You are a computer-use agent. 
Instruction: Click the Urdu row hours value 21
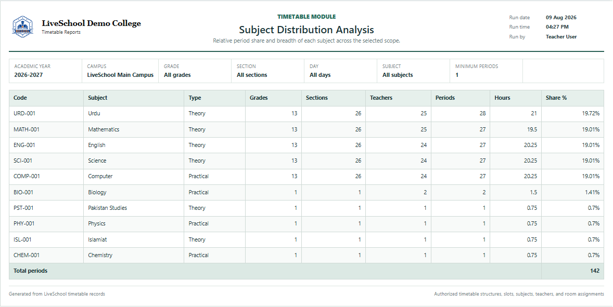[533, 114]
